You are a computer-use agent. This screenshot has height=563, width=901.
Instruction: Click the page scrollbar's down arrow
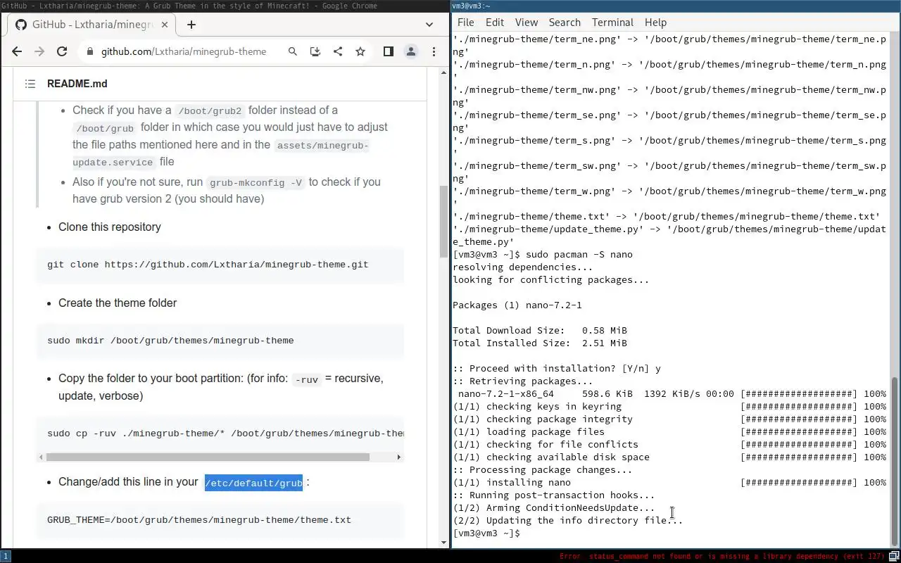(443, 543)
